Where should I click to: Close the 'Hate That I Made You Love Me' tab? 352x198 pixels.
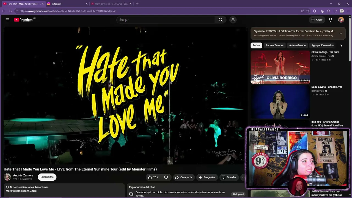[43, 4]
